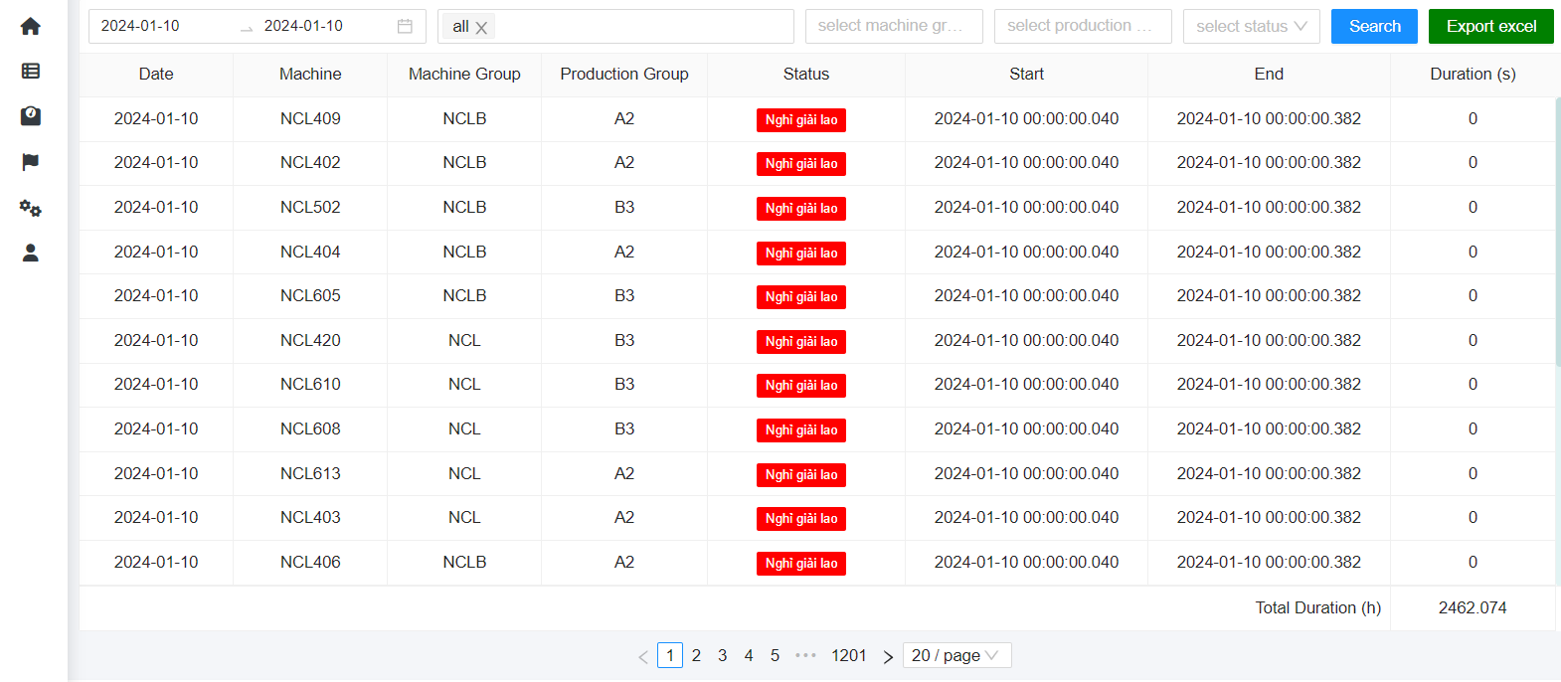Go to page 1
Screen dimensions: 1561x682
(670, 655)
